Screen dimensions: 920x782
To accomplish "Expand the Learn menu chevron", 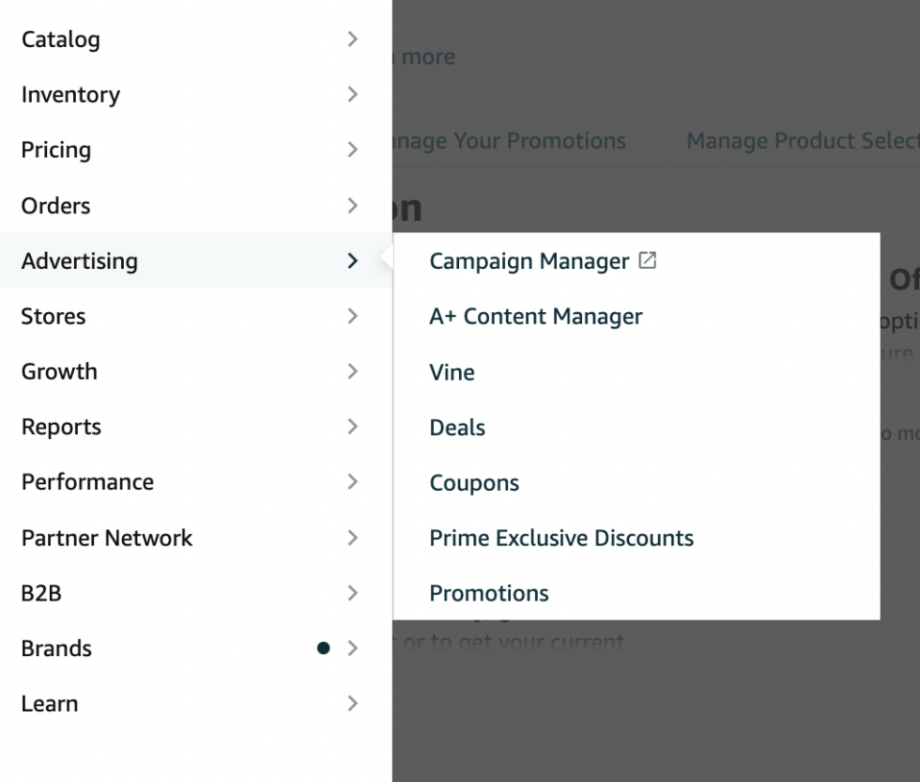I will [352, 703].
